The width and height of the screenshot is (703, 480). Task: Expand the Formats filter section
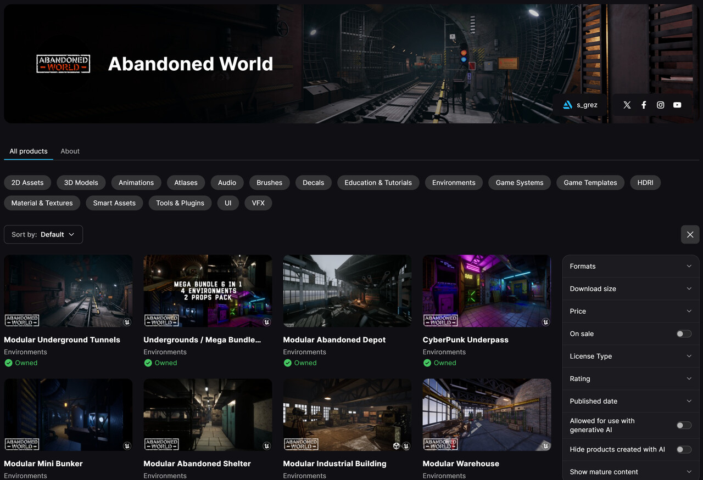click(631, 266)
